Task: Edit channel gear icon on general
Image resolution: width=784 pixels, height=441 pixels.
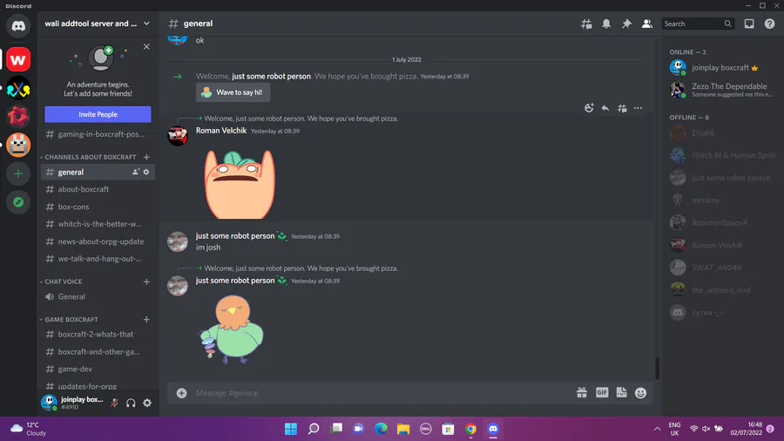Action: [x=146, y=172]
